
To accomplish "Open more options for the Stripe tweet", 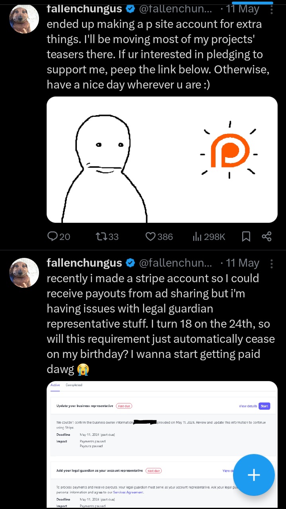I will tap(272, 263).
